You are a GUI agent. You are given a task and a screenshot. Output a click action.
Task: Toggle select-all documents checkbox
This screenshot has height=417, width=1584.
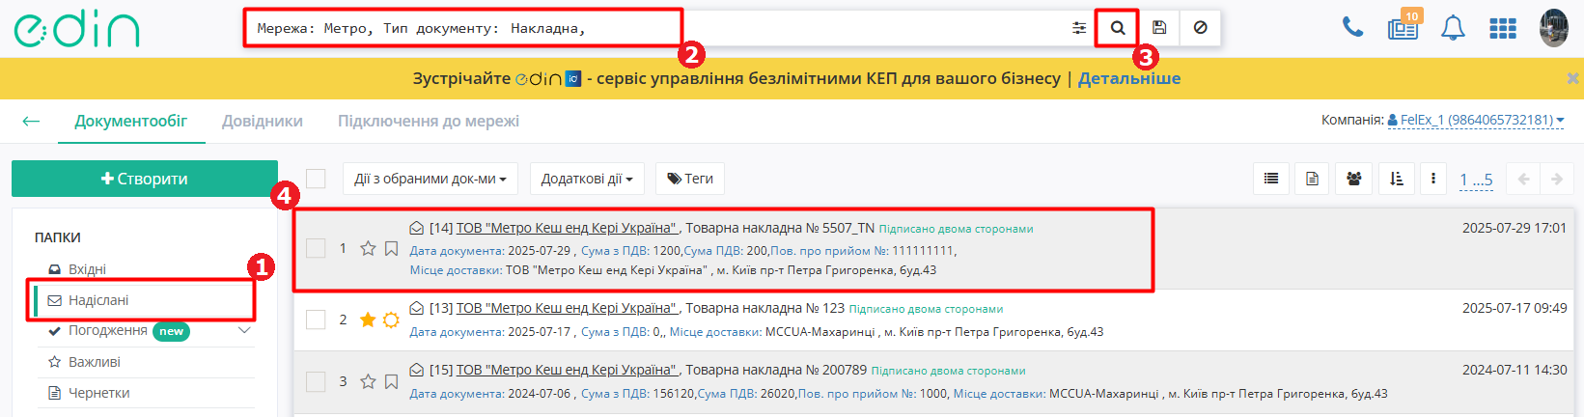(x=316, y=179)
